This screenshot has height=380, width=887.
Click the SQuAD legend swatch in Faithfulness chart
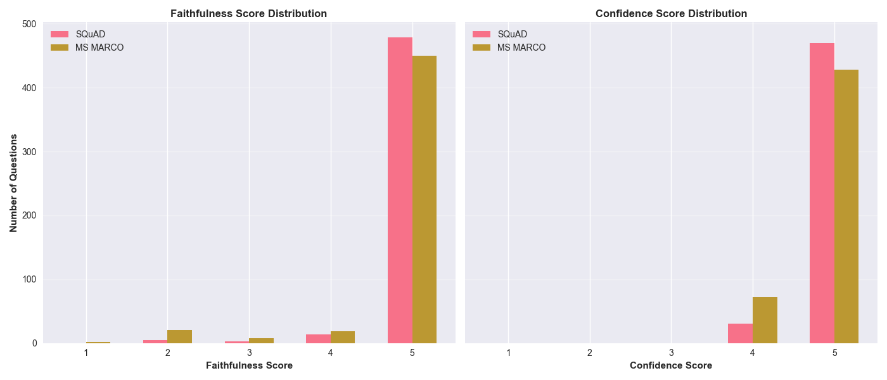click(x=59, y=34)
